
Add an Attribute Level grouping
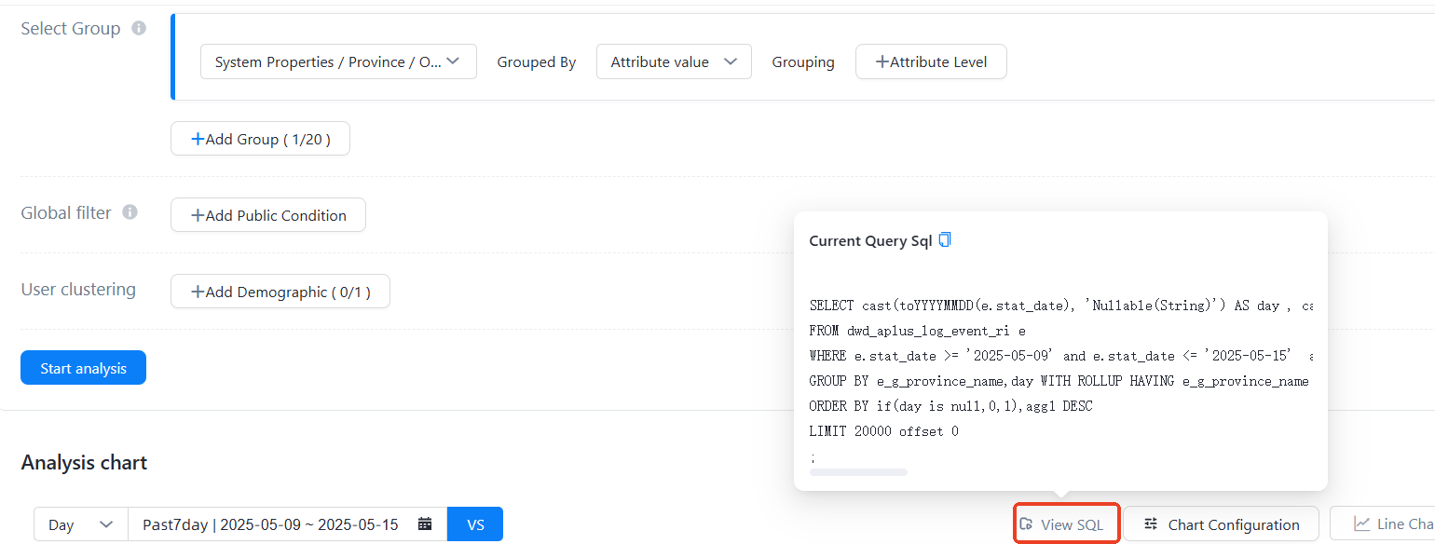(x=931, y=61)
